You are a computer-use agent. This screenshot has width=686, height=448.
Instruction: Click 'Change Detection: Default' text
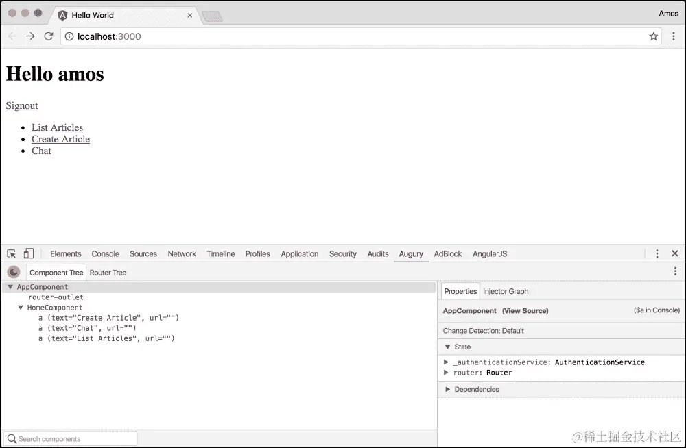point(483,331)
